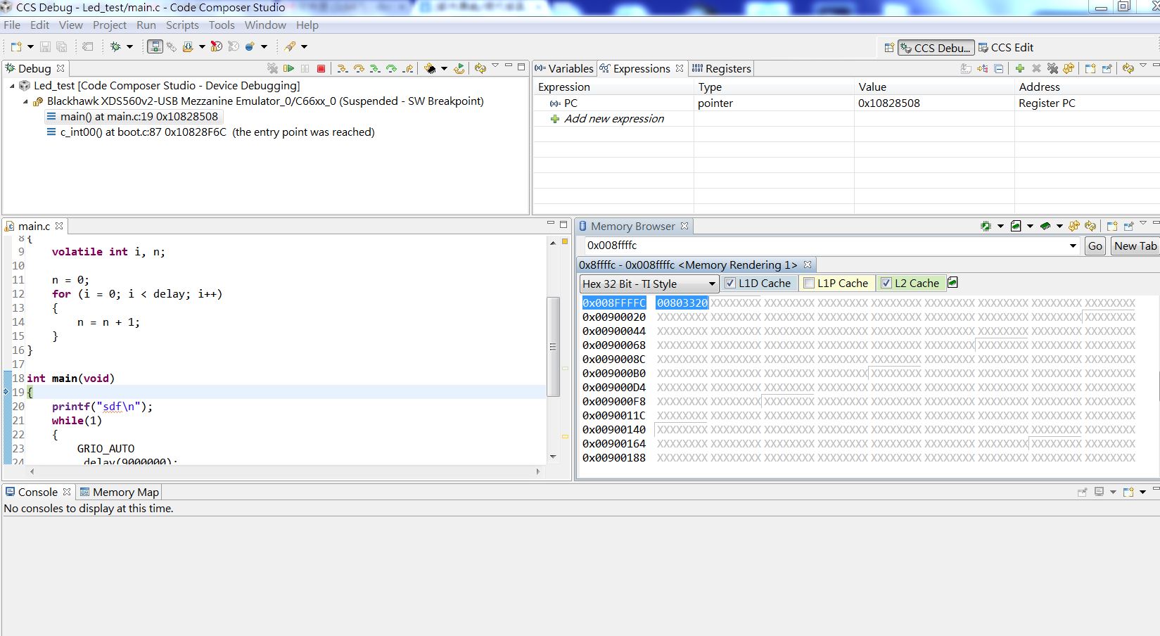Toggle the L1D Cache checkbox
The height and width of the screenshot is (636, 1160).
coord(730,283)
